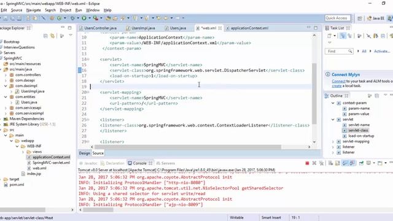Collapse the com.daoimpl package
The width and height of the screenshot is (393, 221).
[x=6, y=86]
